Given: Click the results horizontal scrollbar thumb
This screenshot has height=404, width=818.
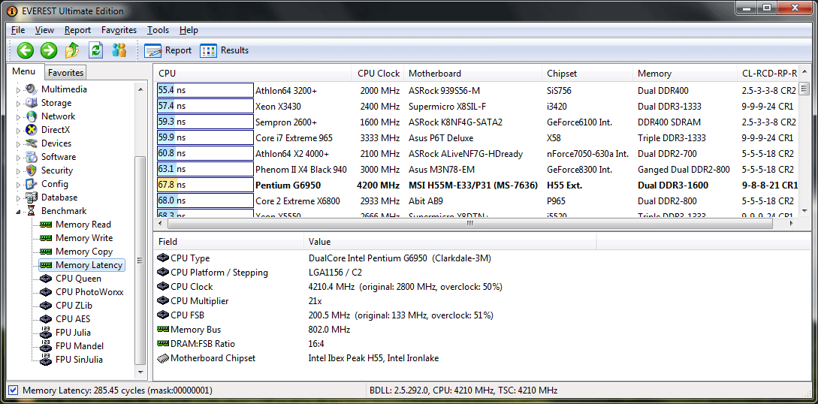Looking at the screenshot, I should 470,223.
